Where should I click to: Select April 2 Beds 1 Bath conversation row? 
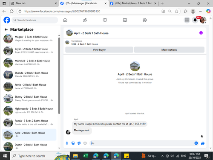[x=29, y=134]
